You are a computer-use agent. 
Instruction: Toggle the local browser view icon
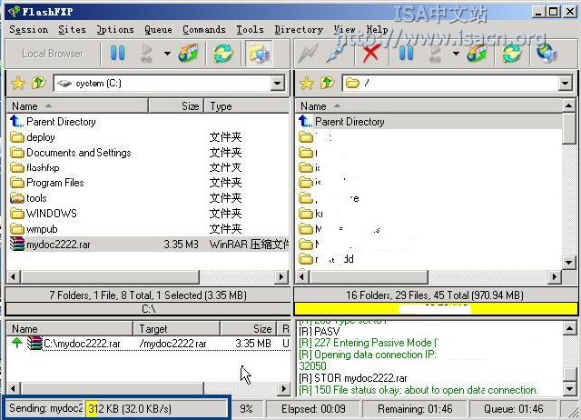(257, 53)
